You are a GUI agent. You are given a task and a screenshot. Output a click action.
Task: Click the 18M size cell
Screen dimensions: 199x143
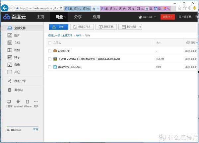coord(158,67)
